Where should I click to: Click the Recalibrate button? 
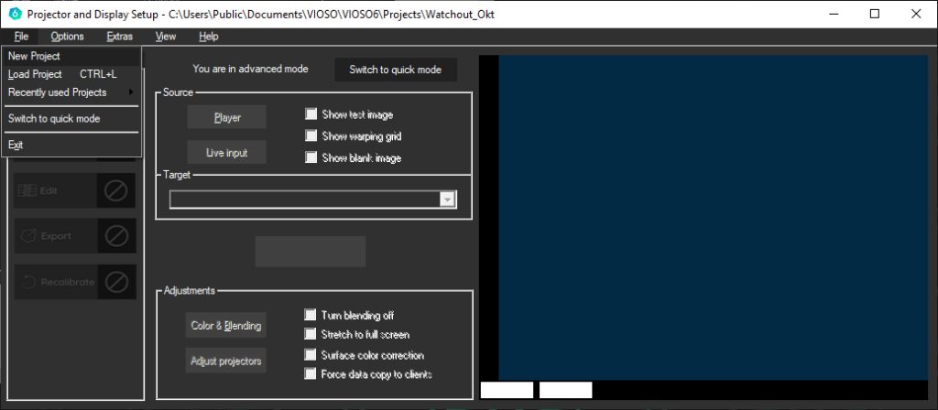[55, 282]
